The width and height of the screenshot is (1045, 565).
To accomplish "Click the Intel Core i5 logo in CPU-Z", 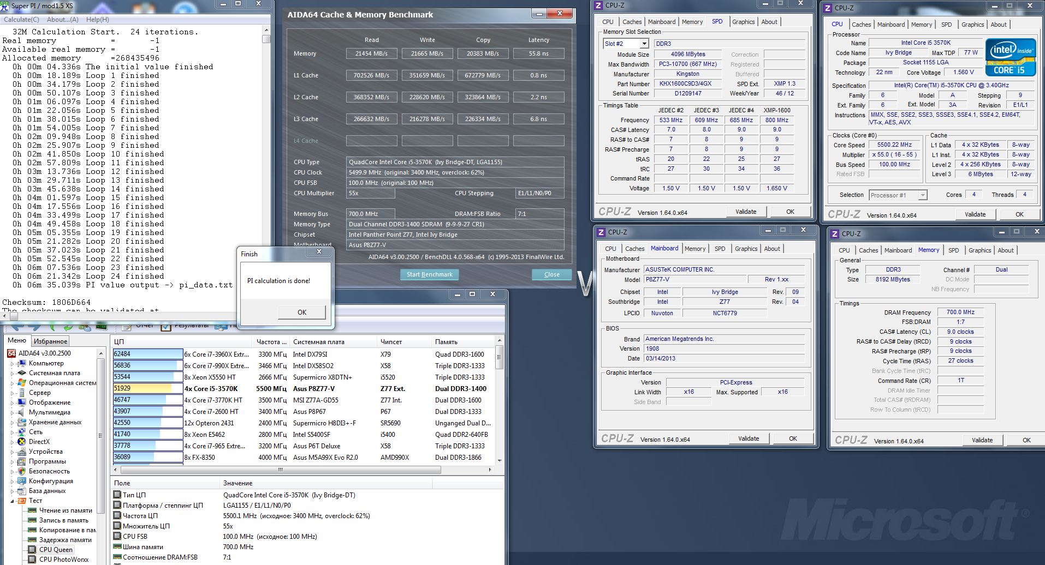I will pyautogui.click(x=1011, y=57).
